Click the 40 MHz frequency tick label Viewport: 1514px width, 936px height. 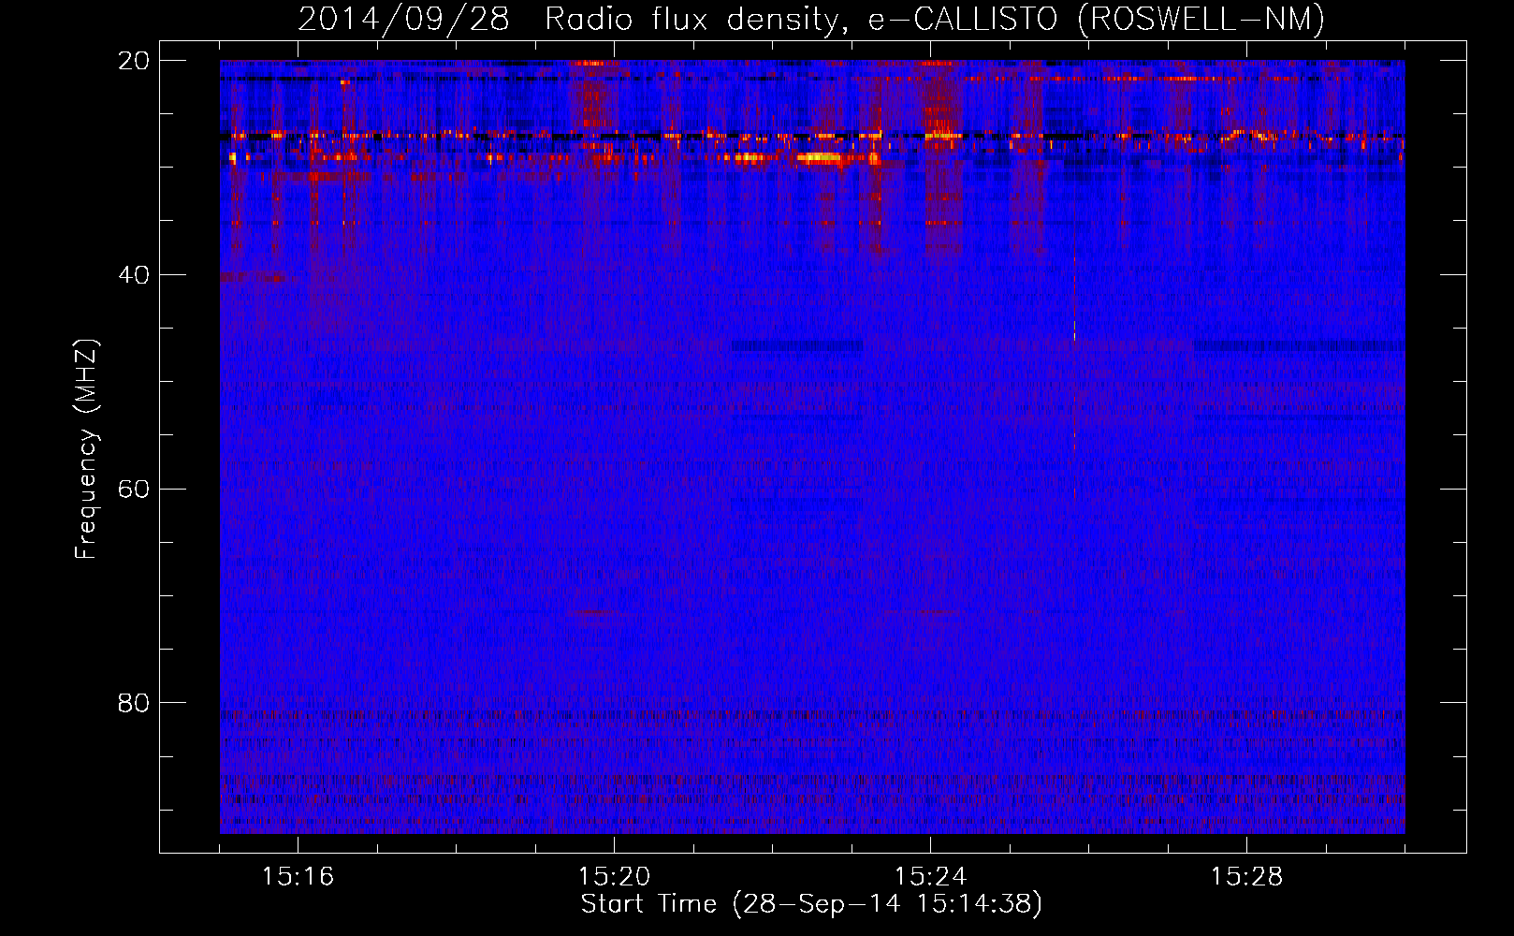click(134, 275)
